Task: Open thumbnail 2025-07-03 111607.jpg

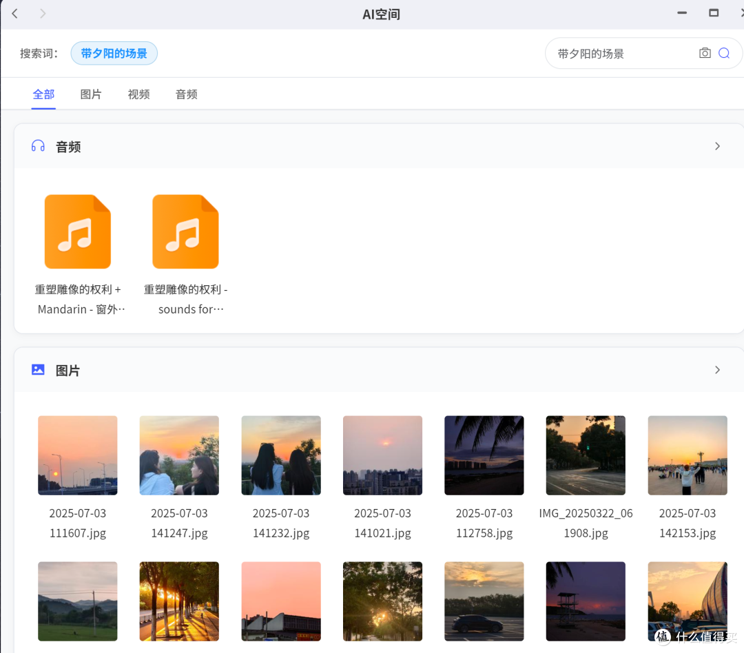Action: click(78, 455)
